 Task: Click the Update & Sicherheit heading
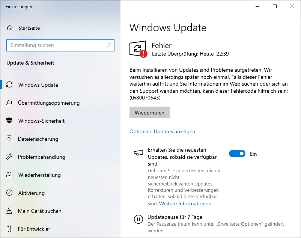pos(30,63)
